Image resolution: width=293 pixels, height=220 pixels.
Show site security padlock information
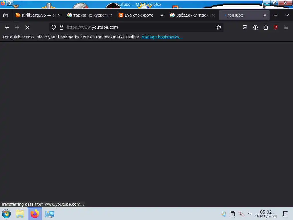click(x=62, y=27)
